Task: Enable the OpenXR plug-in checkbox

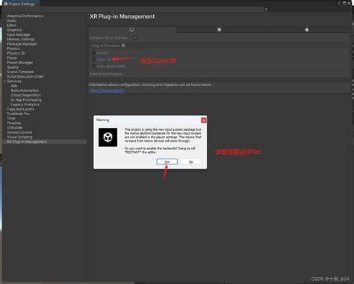Action: [93, 60]
